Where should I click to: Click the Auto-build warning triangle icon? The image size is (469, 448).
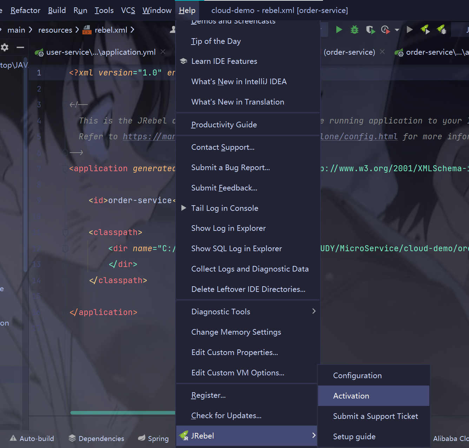point(13,438)
